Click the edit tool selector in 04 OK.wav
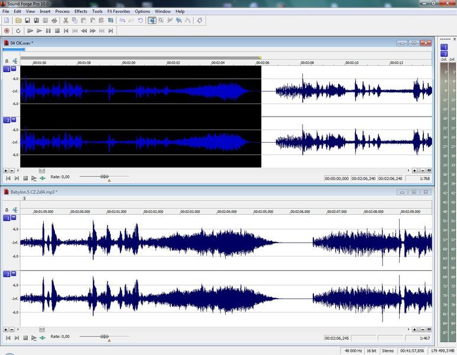This screenshot has height=355, width=457. pyautogui.click(x=15, y=61)
